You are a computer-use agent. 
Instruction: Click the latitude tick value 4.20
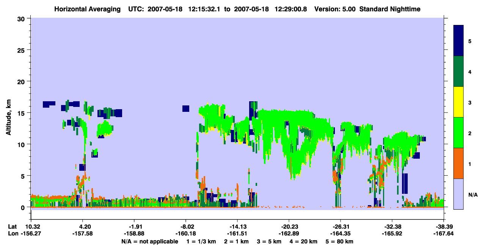[83, 227]
